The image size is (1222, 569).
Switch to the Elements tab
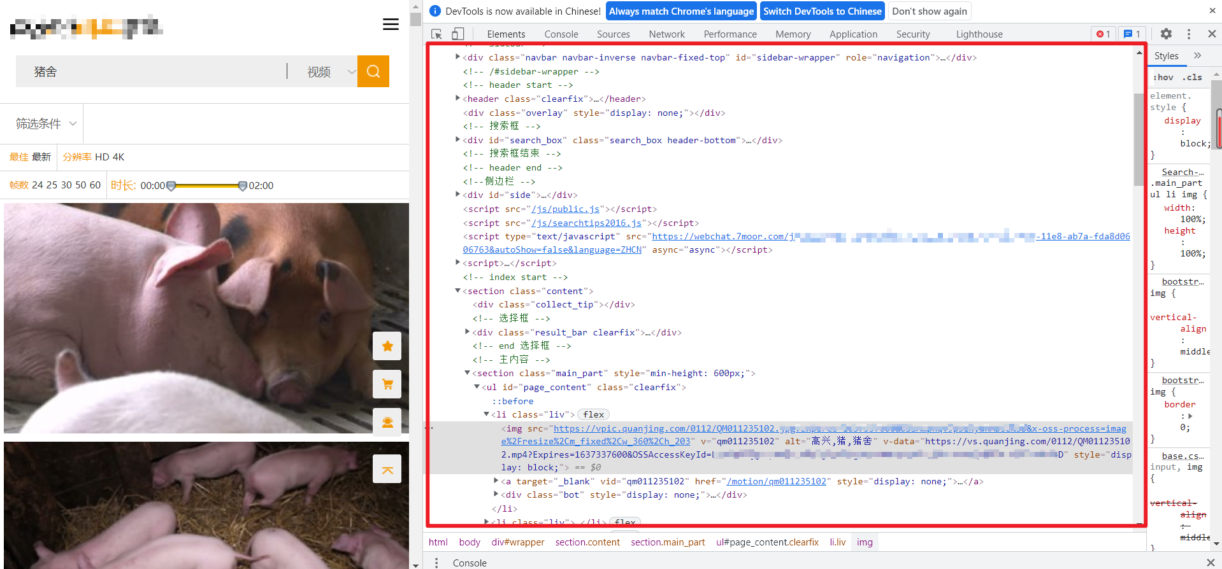pyautogui.click(x=506, y=34)
